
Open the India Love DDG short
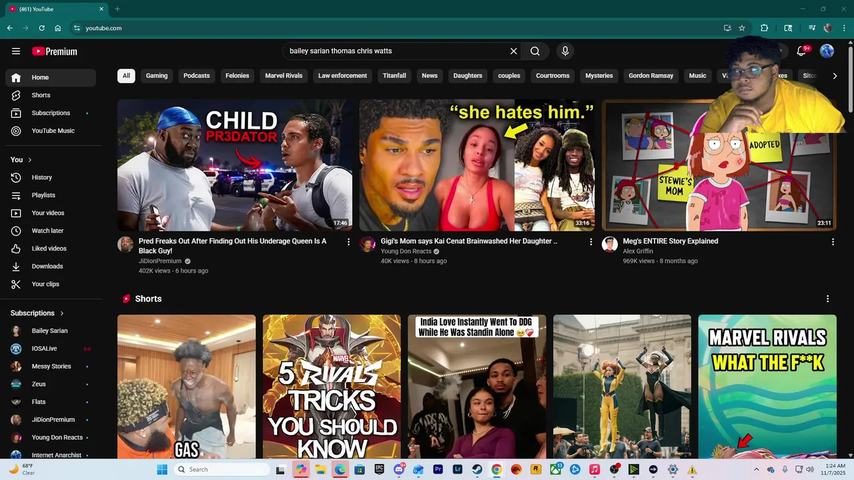pyautogui.click(x=477, y=387)
